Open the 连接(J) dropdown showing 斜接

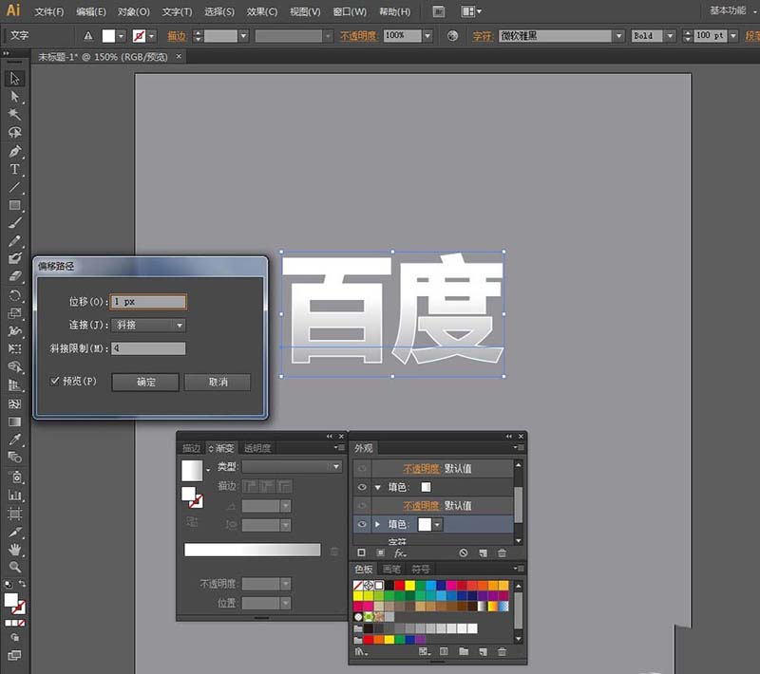[148, 325]
